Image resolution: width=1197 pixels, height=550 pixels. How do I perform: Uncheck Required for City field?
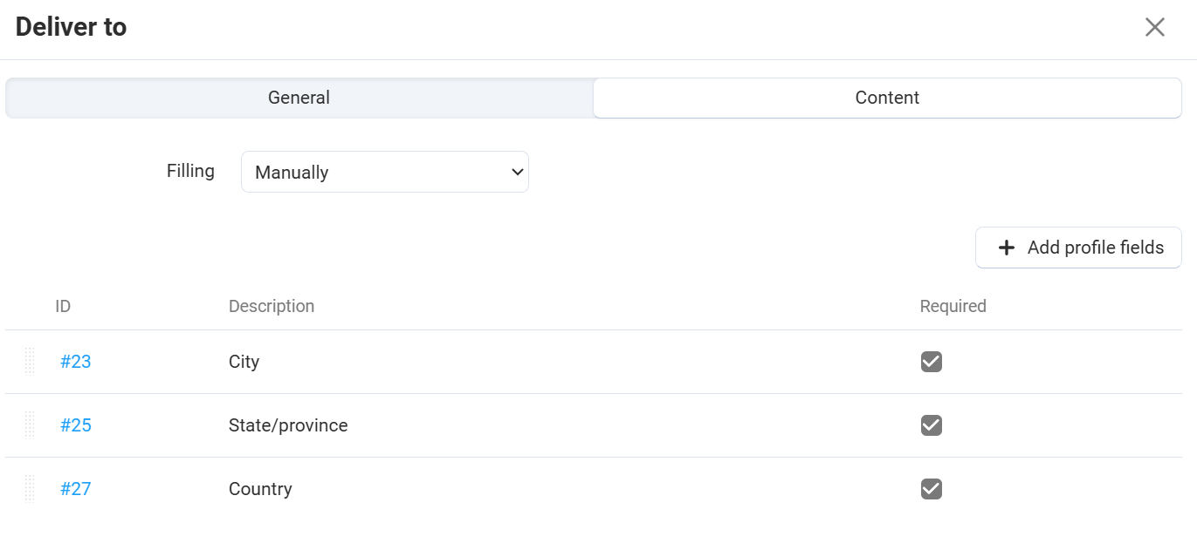pos(932,362)
